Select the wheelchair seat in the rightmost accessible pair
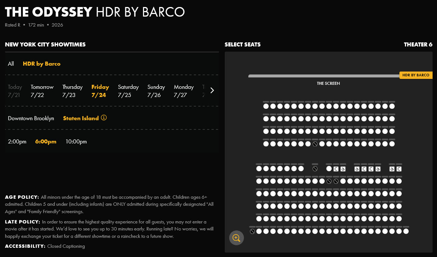 coord(392,169)
